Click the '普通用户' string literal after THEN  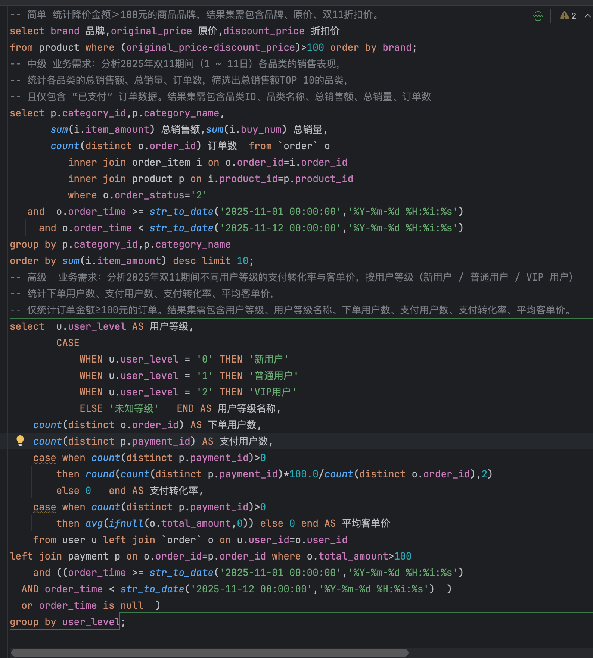(x=273, y=376)
